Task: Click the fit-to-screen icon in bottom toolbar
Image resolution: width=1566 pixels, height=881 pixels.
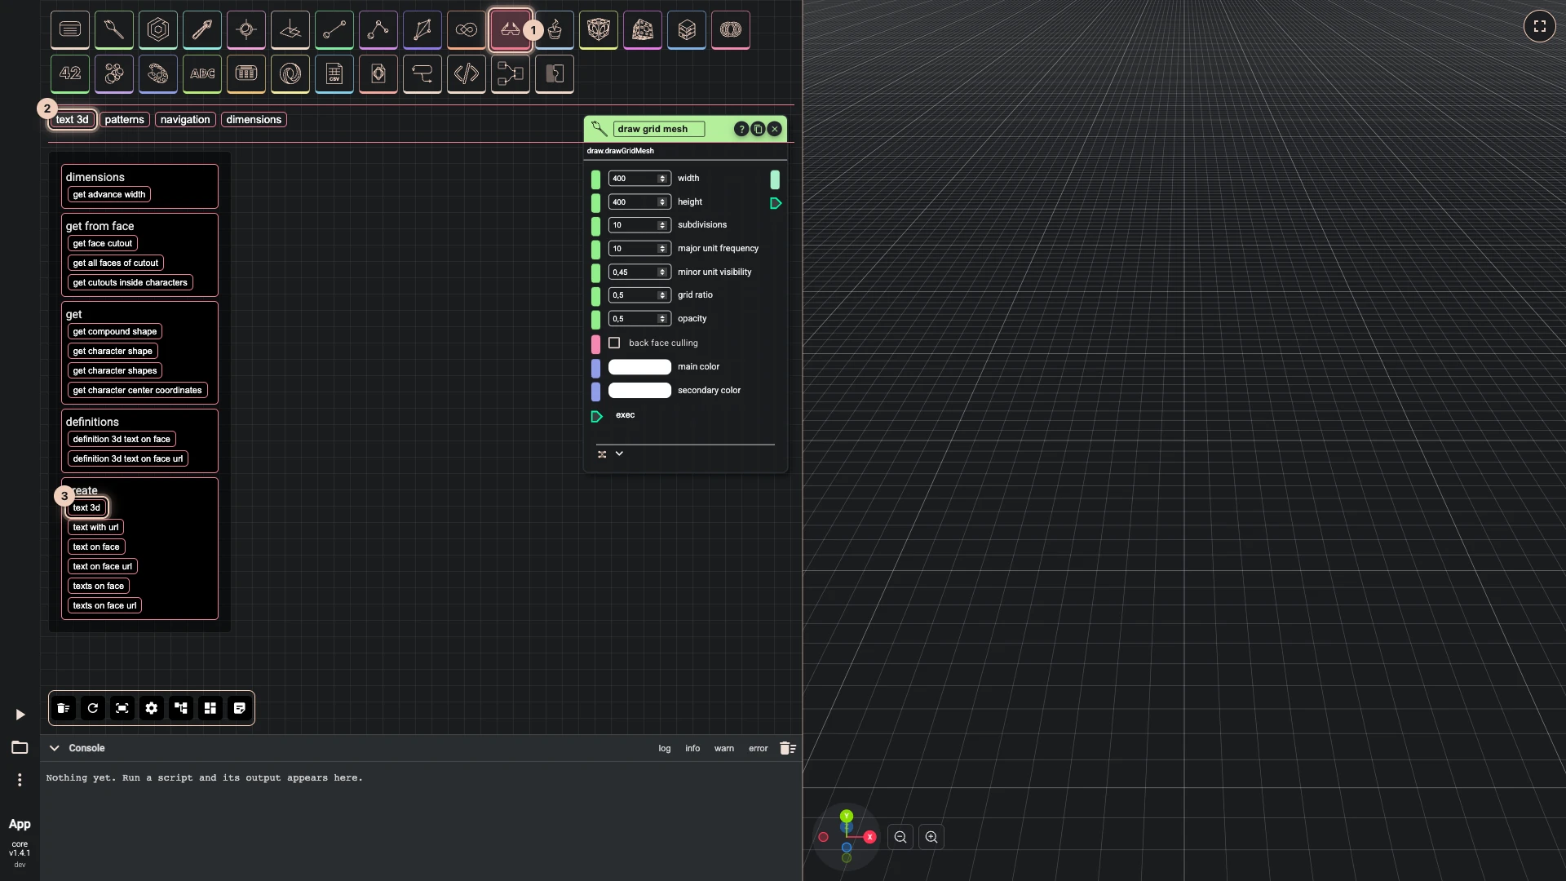Action: coord(122,708)
